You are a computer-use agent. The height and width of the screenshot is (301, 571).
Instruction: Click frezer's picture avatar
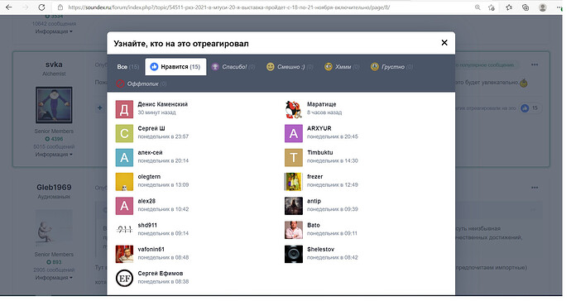[x=294, y=182]
